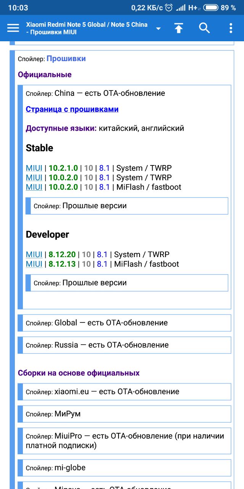Image resolution: width=244 pixels, height=489 pixels.
Task: Open MIUI link for Stable 10.2.1.0
Action: click(x=34, y=168)
